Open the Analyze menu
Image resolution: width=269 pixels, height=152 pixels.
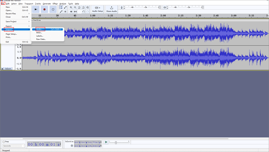63,3
